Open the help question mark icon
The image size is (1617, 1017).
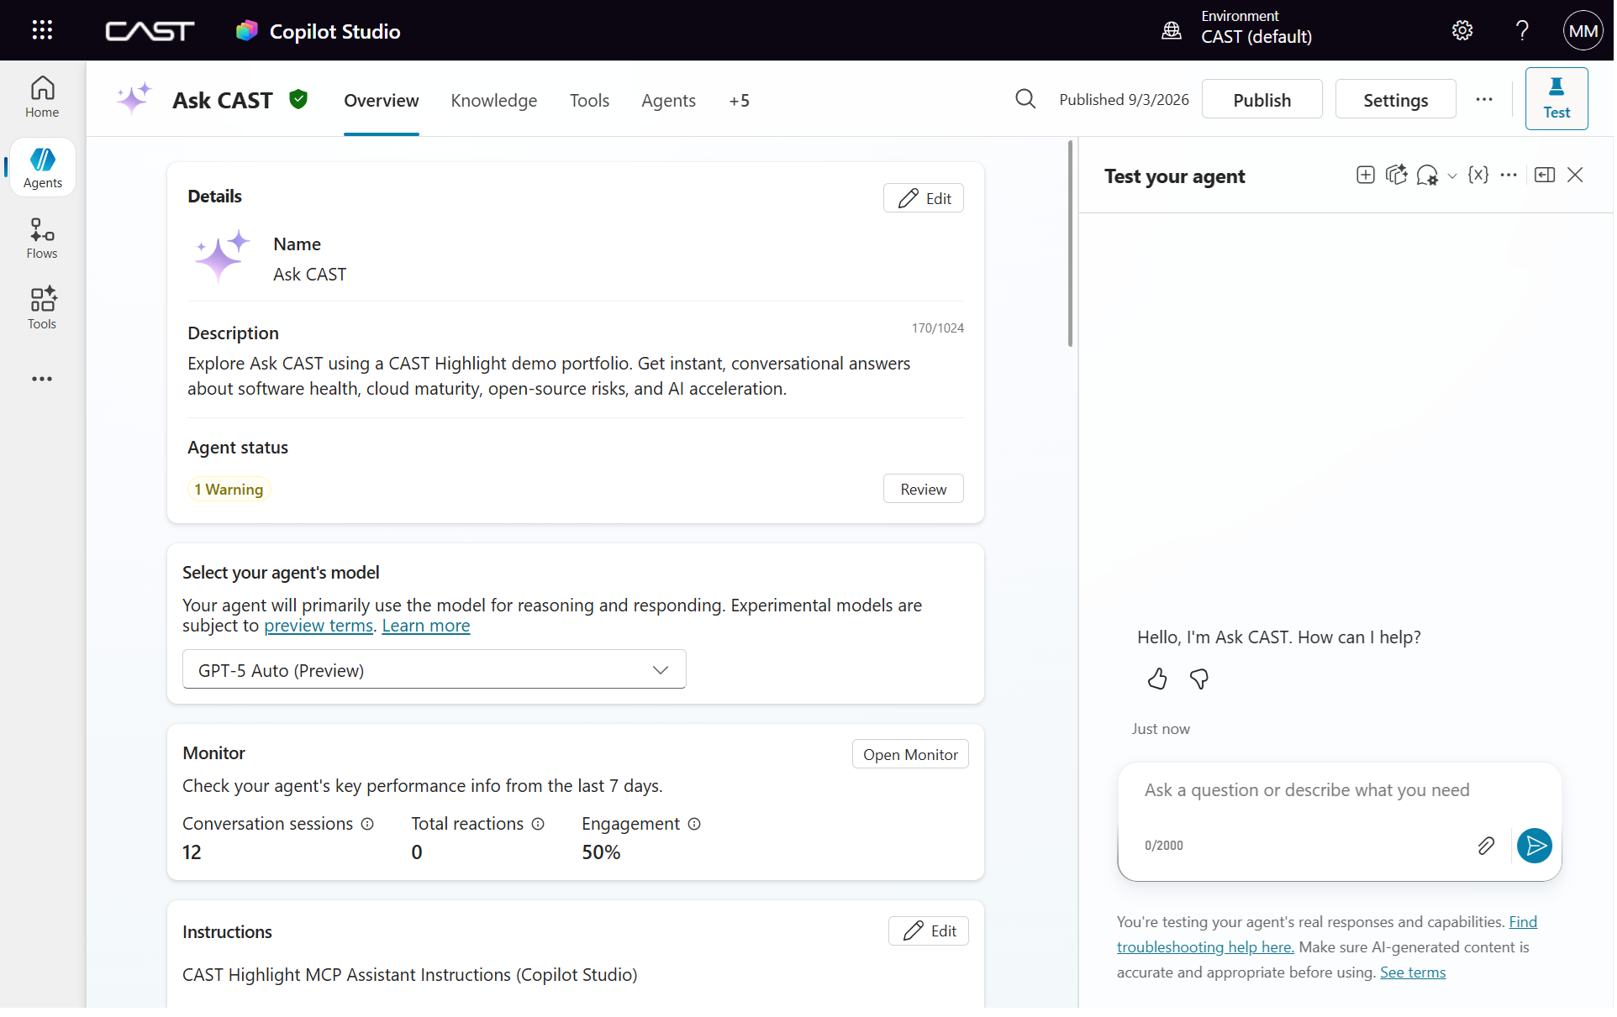point(1522,30)
